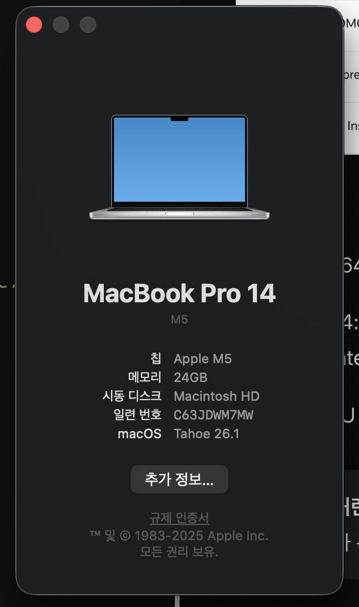Viewport: 359px width, 607px height.
Task: Click the macOS label
Action: tap(140, 434)
